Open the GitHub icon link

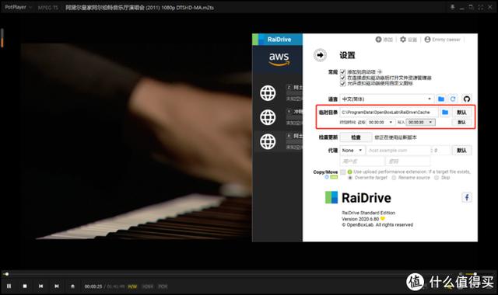pos(467,99)
